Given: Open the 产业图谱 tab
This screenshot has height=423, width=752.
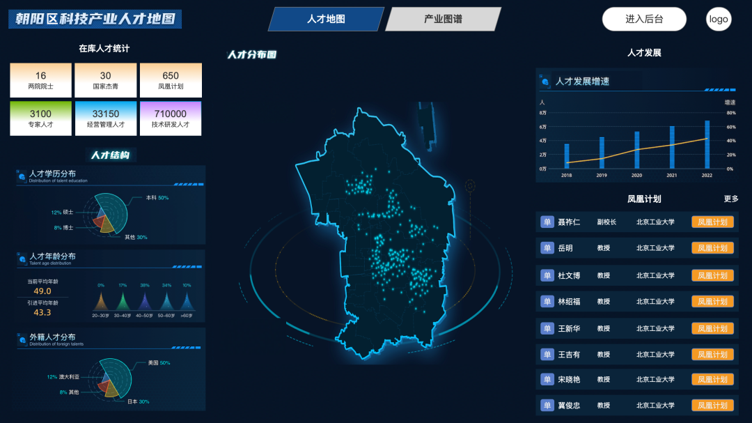Looking at the screenshot, I should [x=443, y=20].
